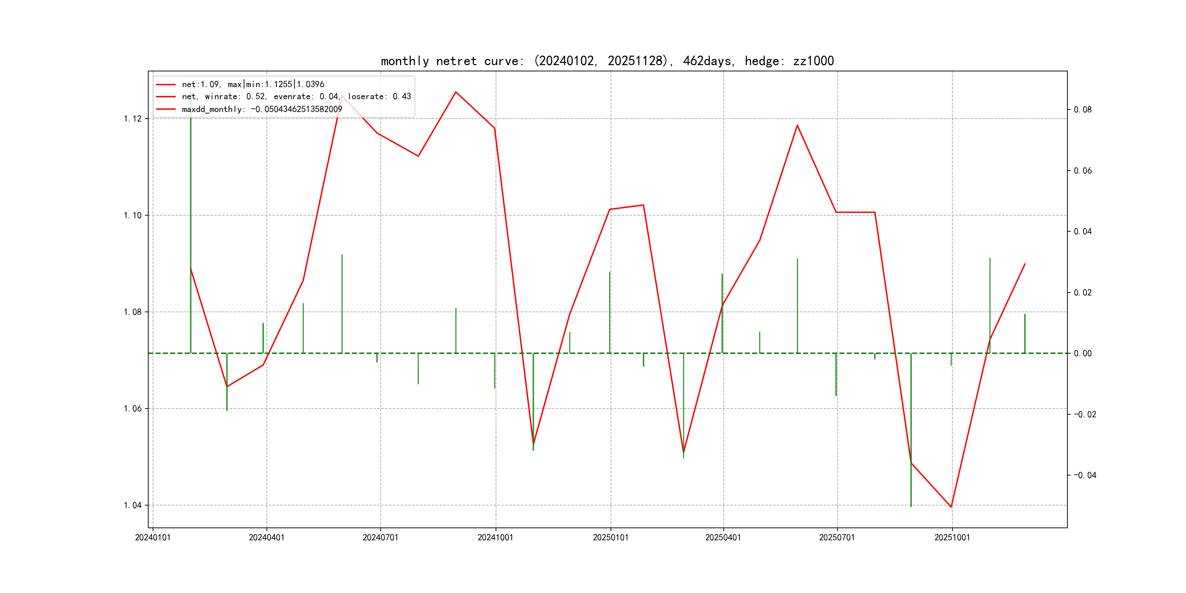The width and height of the screenshot is (1186, 593).
Task: Click the 1.12 left y-axis tick label
Action: click(x=133, y=119)
